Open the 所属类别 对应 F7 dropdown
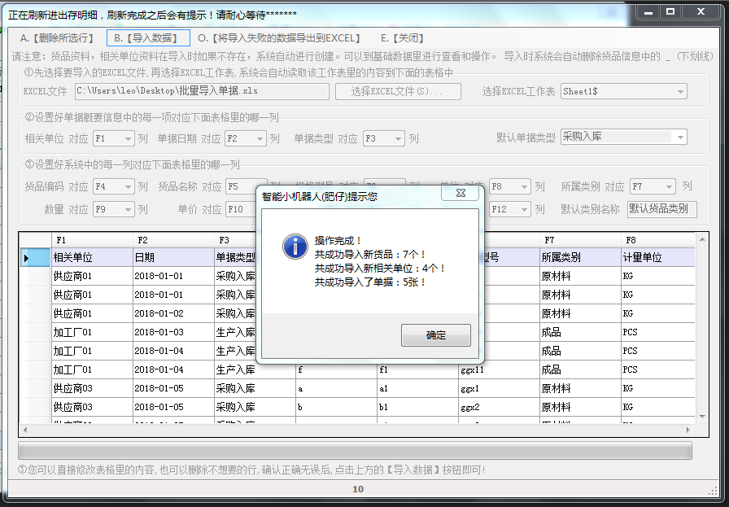The height and width of the screenshot is (507, 729). [x=668, y=186]
